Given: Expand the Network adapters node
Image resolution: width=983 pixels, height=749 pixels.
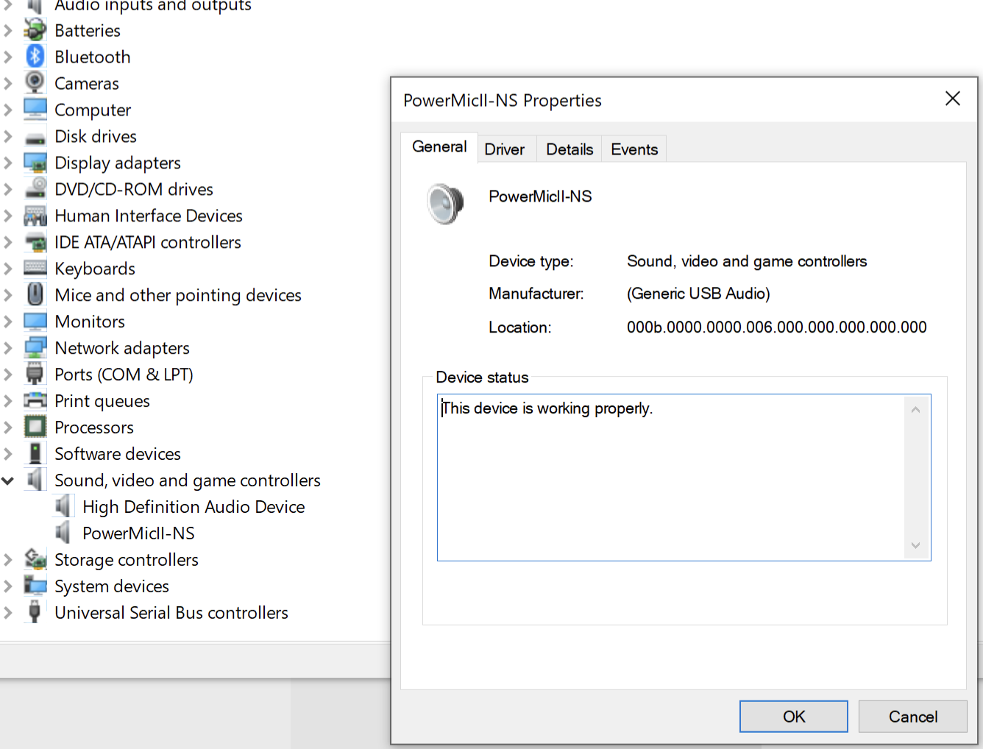Looking at the screenshot, I should tap(8, 348).
